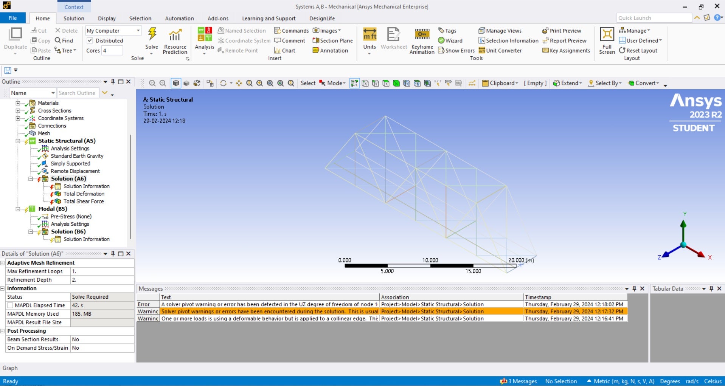Open the 3 Messages status bar link
Image resolution: width=725 pixels, height=386 pixels.
pos(519,381)
